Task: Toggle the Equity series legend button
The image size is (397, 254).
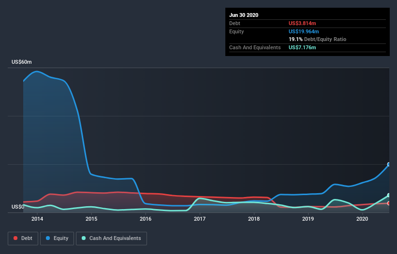Action: 57,239
